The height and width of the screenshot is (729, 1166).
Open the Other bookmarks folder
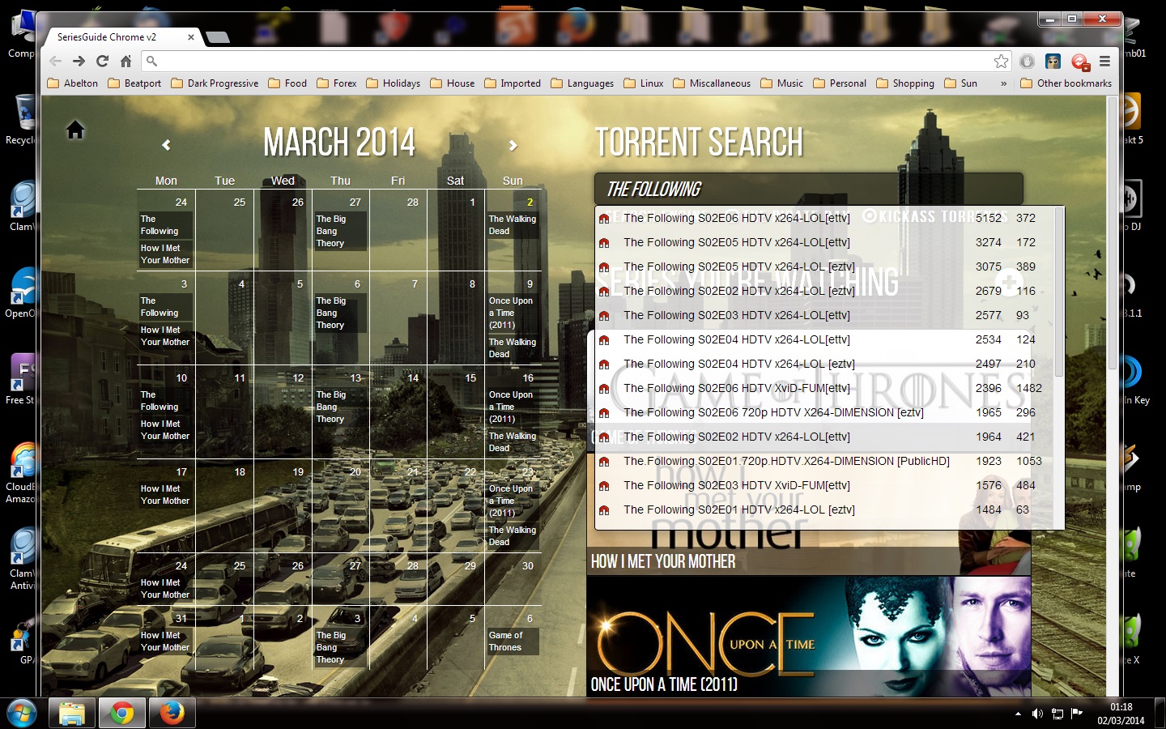(1066, 83)
